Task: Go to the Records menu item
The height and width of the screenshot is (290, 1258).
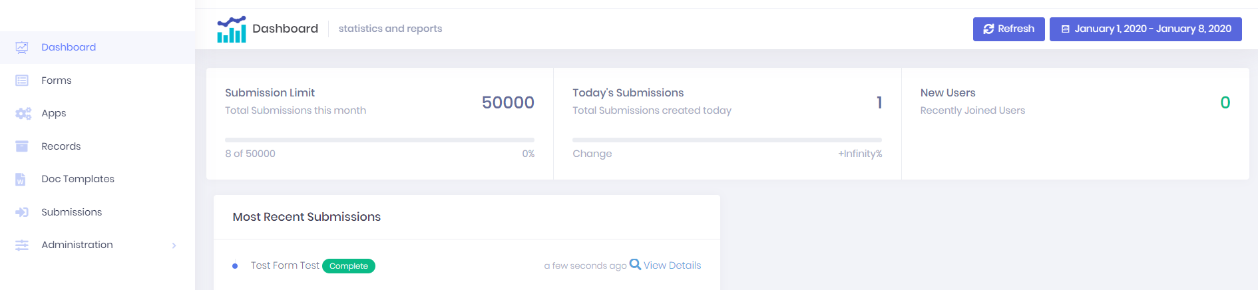Action: (x=61, y=146)
